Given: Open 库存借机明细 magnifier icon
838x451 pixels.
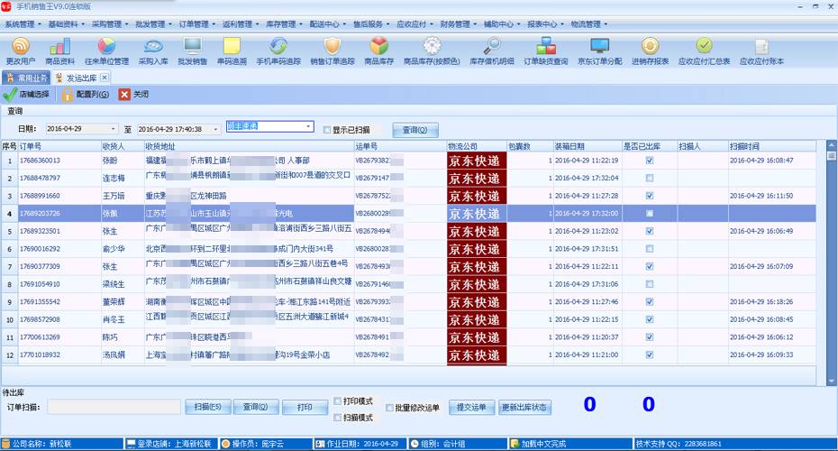Looking at the screenshot, I should pyautogui.click(x=492, y=51).
